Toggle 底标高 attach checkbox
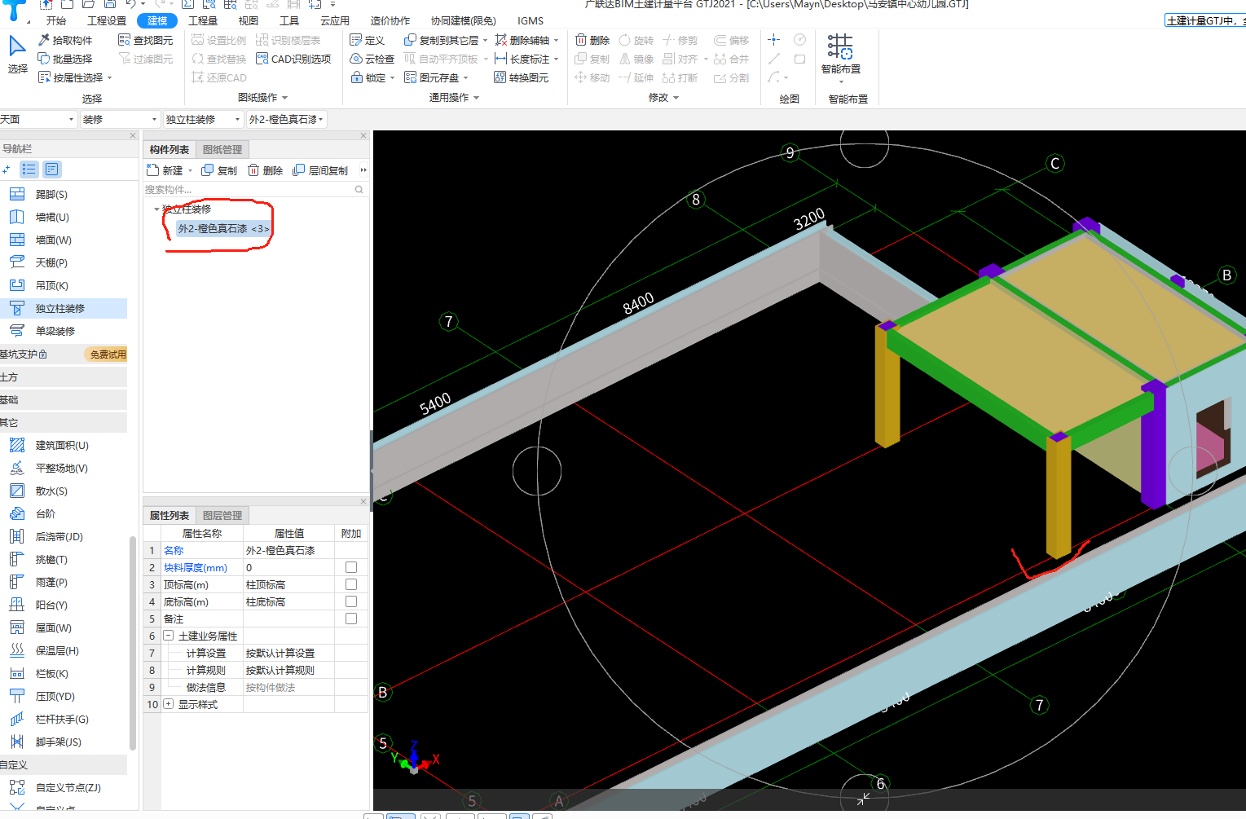 [x=351, y=601]
